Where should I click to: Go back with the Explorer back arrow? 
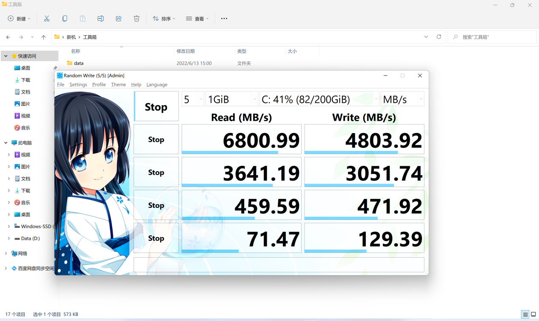click(x=8, y=37)
